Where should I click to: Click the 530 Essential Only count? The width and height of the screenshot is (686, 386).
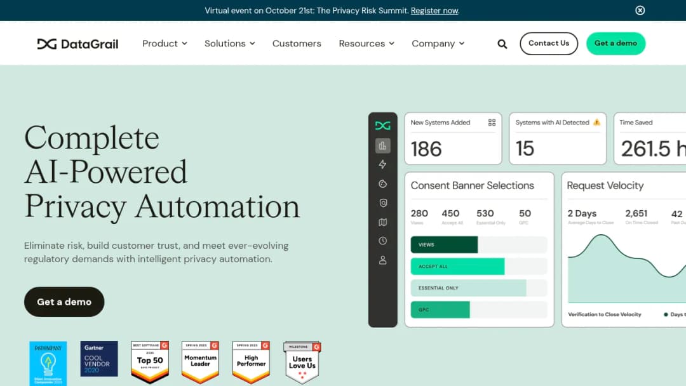tap(485, 213)
